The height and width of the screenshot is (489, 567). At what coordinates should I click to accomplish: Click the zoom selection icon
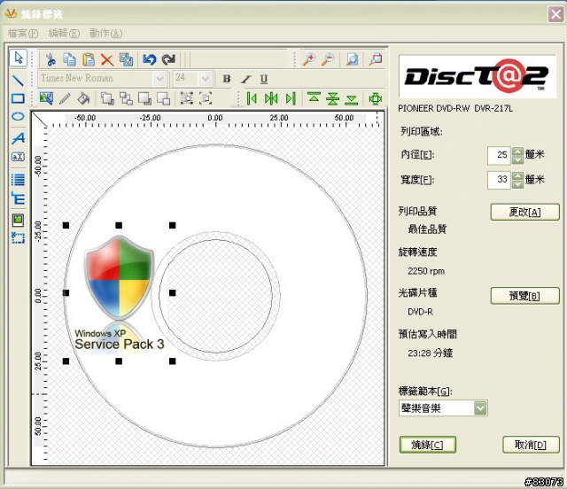point(376,59)
